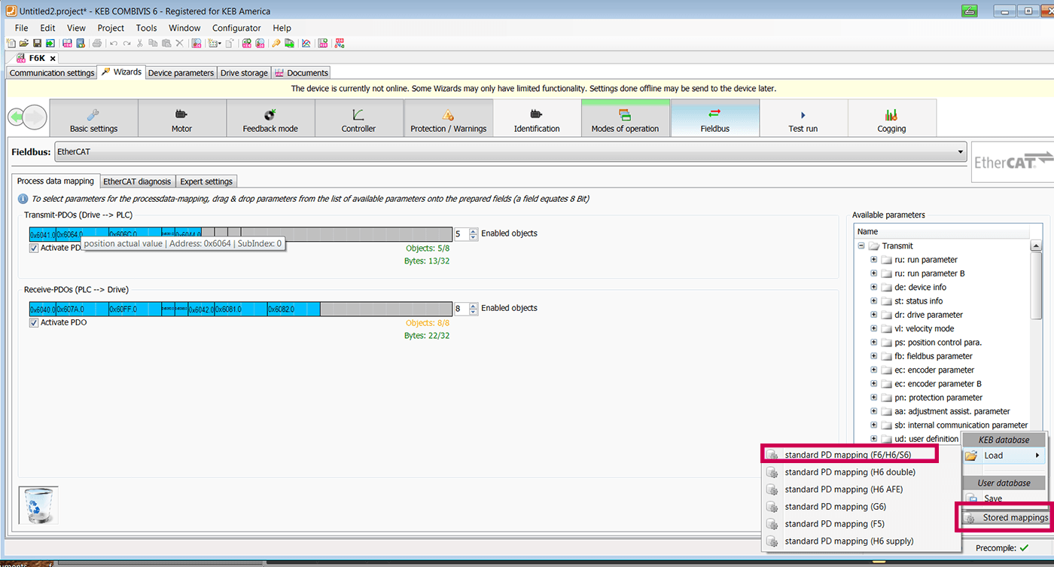Click the network topology icon at toolbar end
This screenshot has height=567, width=1054.
pyautogui.click(x=340, y=43)
